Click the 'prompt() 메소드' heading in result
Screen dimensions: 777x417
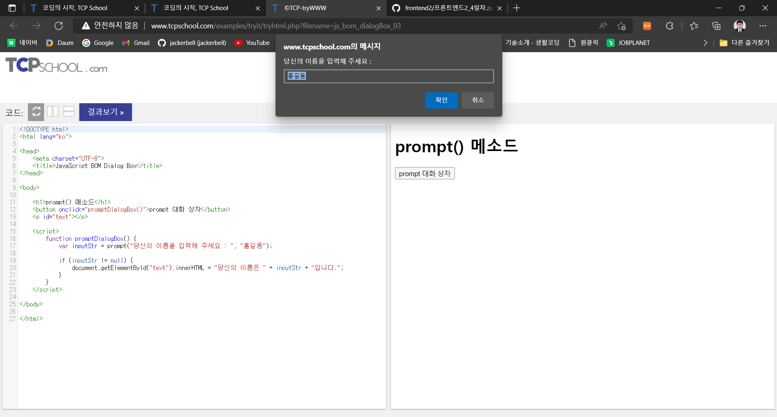(x=456, y=146)
